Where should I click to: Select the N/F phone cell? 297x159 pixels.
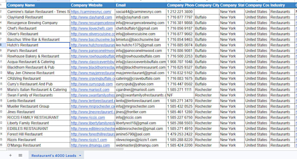pyautogui.click(x=180, y=95)
